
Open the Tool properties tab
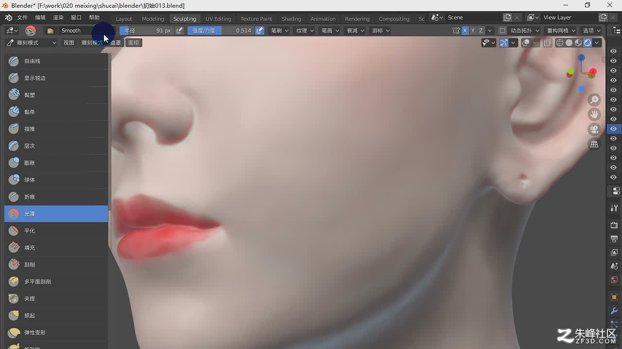(x=614, y=208)
